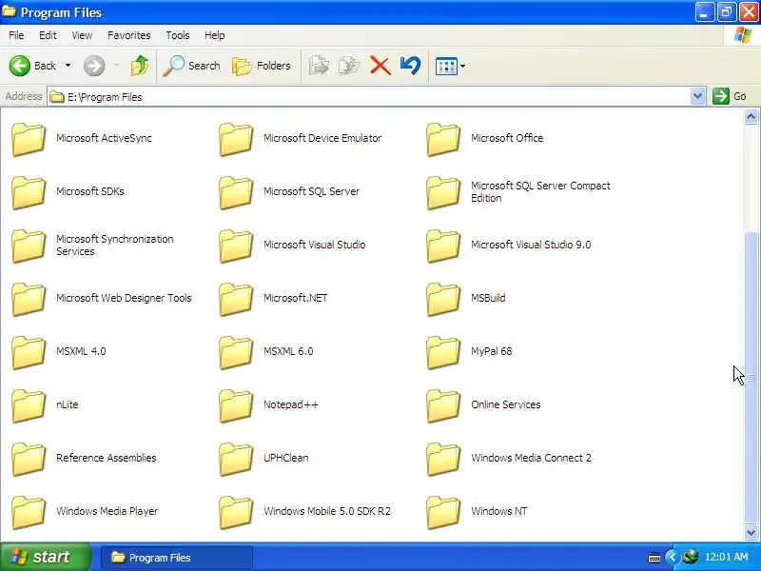Viewport: 761px width, 571px height.
Task: Click the blue Undo arrow icon
Action: 411,66
